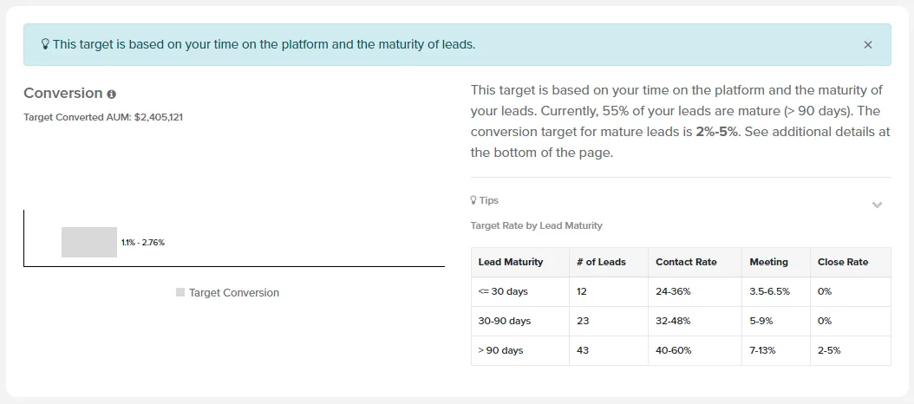Dismiss the target info banner
Image resolution: width=914 pixels, height=404 pixels.
868,45
